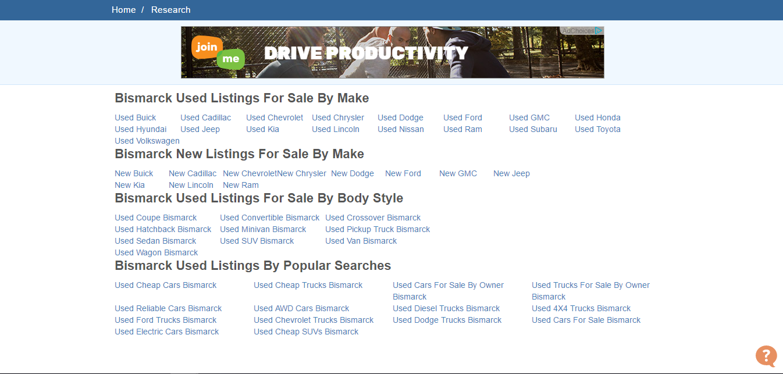
Task: Open the Used Buick listings link
Action: pyautogui.click(x=135, y=117)
